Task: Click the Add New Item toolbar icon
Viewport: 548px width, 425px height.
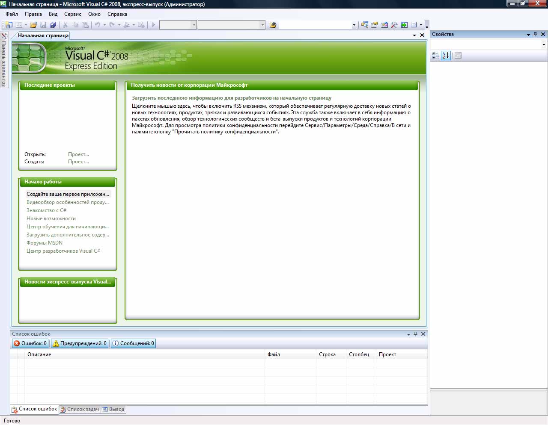Action: pyautogui.click(x=19, y=25)
